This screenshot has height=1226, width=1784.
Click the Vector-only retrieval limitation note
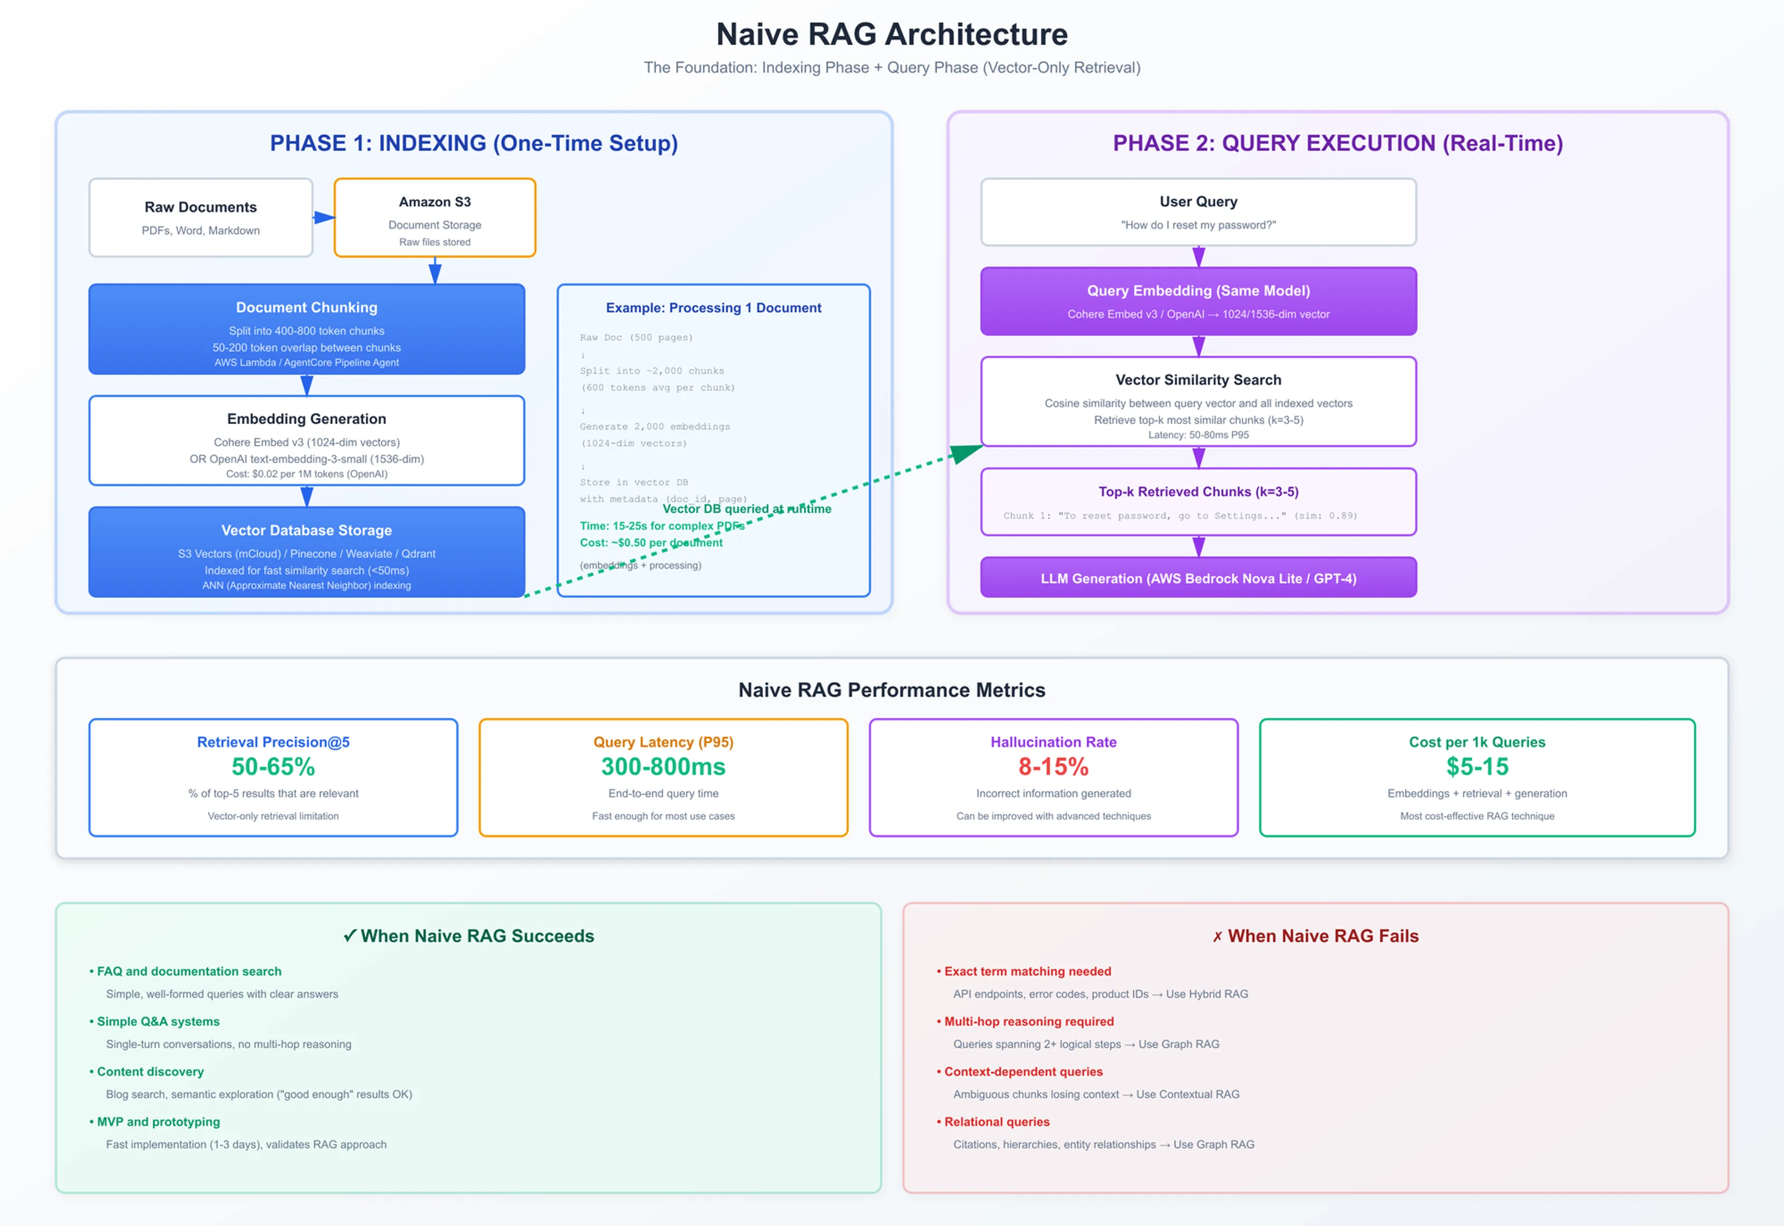[274, 816]
